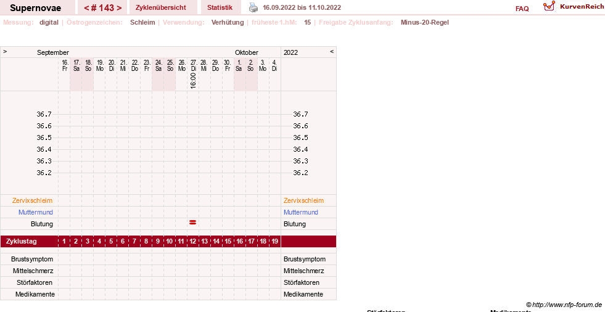
Task: Click the right Muttermund row label
Action: tap(300, 212)
